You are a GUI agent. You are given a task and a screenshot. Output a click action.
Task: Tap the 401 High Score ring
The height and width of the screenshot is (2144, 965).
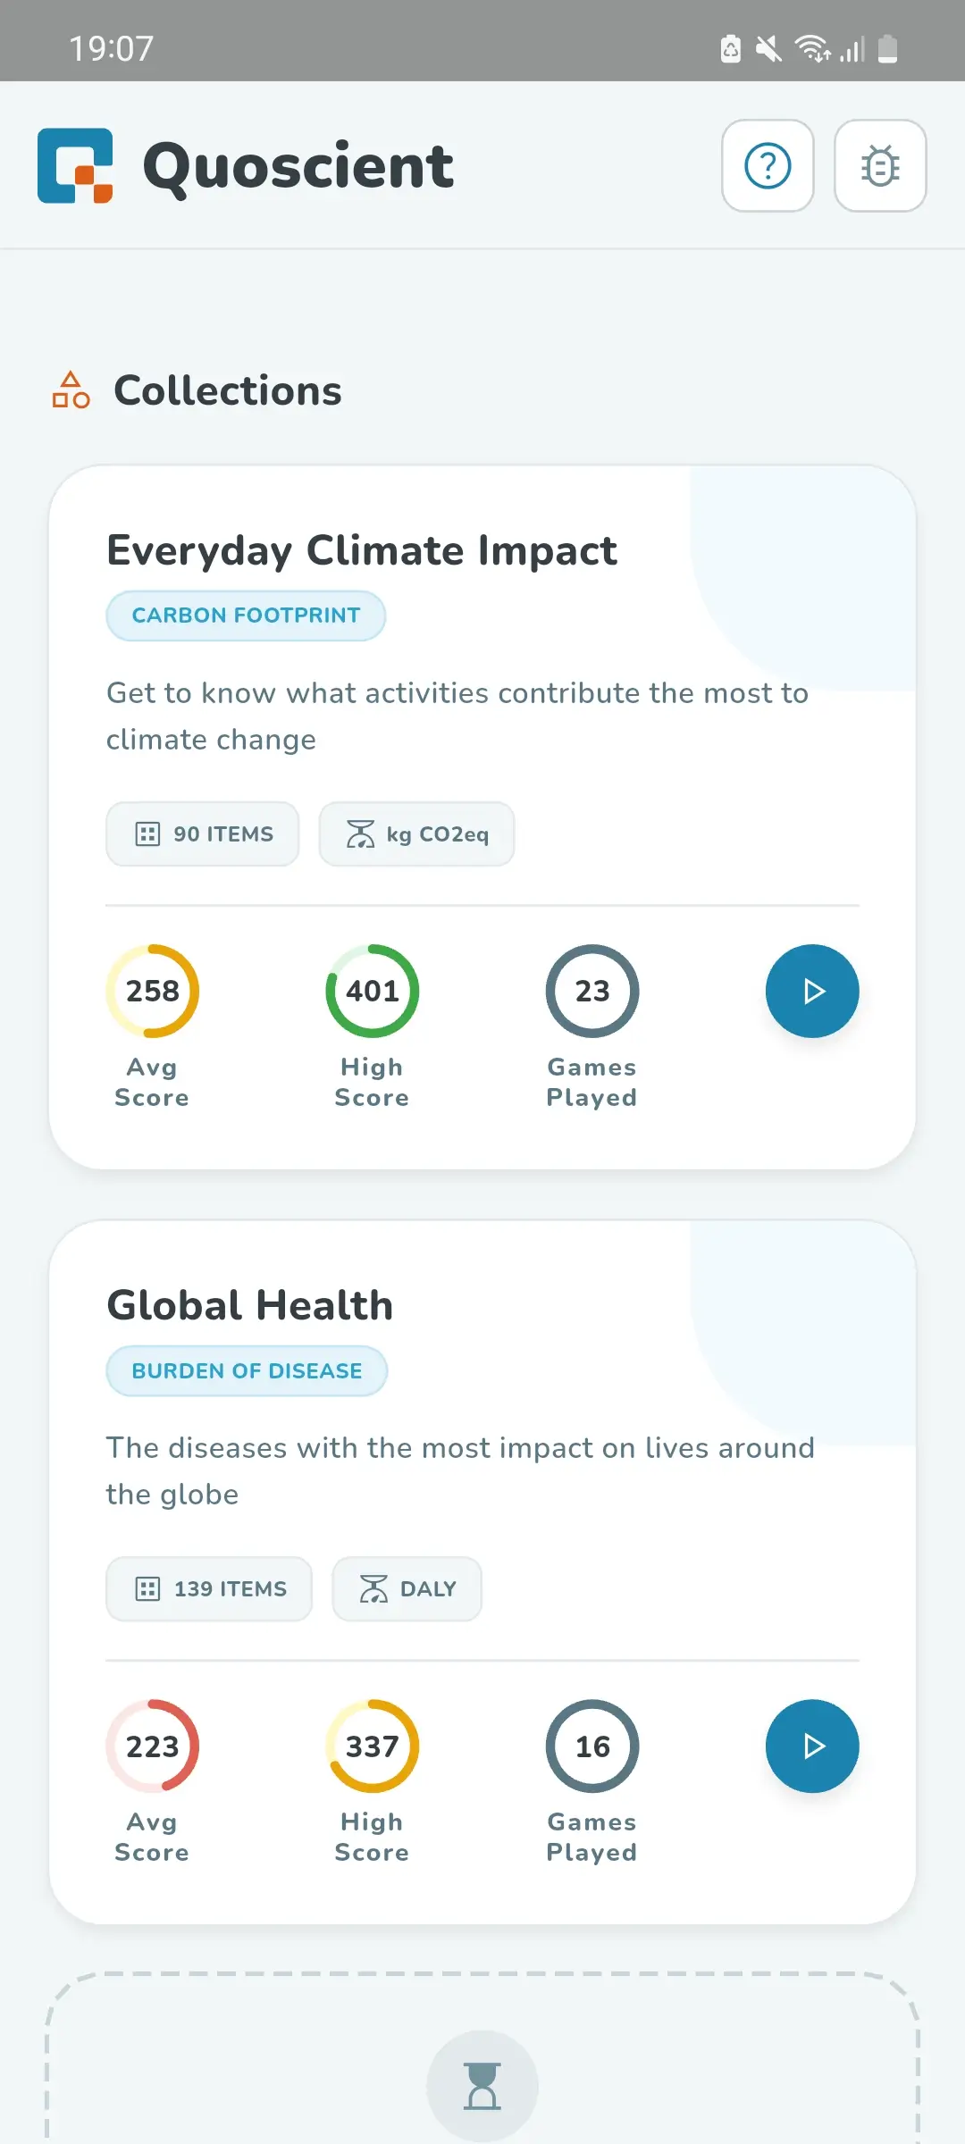(373, 991)
